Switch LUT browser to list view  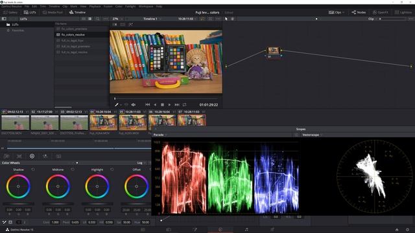pyautogui.click(x=90, y=19)
